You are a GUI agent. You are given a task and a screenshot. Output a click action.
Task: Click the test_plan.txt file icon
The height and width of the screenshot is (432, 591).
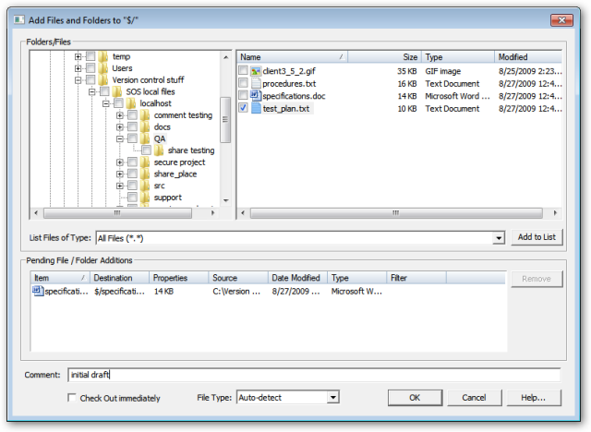[256, 108]
